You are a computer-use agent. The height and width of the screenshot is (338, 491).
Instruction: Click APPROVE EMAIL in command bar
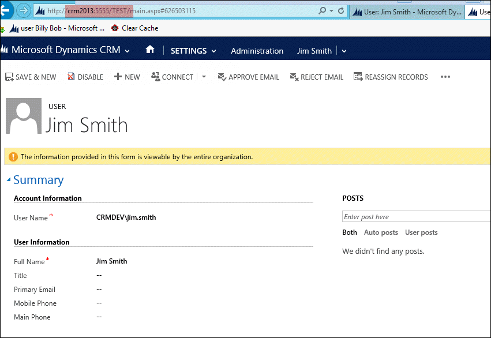248,77
